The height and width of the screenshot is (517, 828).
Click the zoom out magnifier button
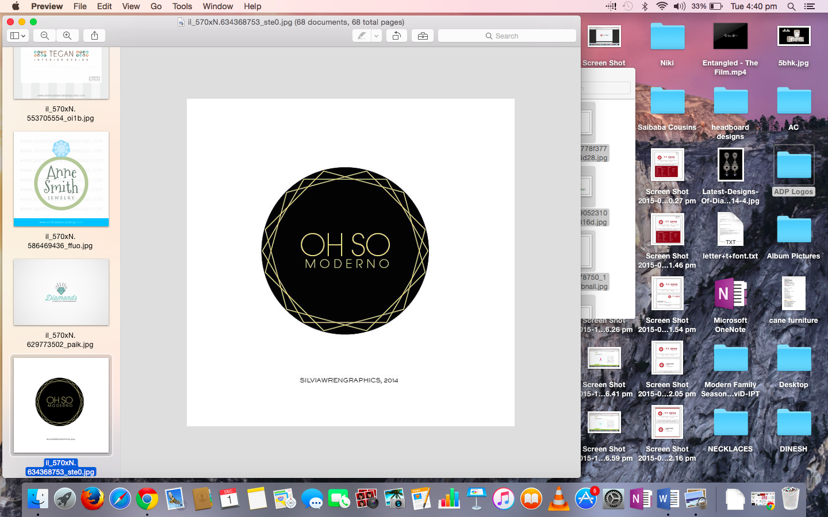[44, 36]
